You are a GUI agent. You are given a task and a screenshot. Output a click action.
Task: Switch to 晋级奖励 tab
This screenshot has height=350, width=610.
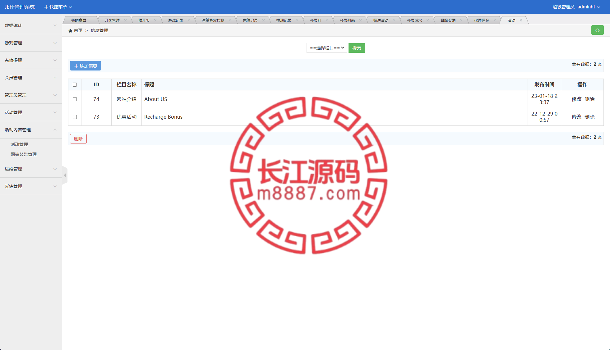[448, 20]
